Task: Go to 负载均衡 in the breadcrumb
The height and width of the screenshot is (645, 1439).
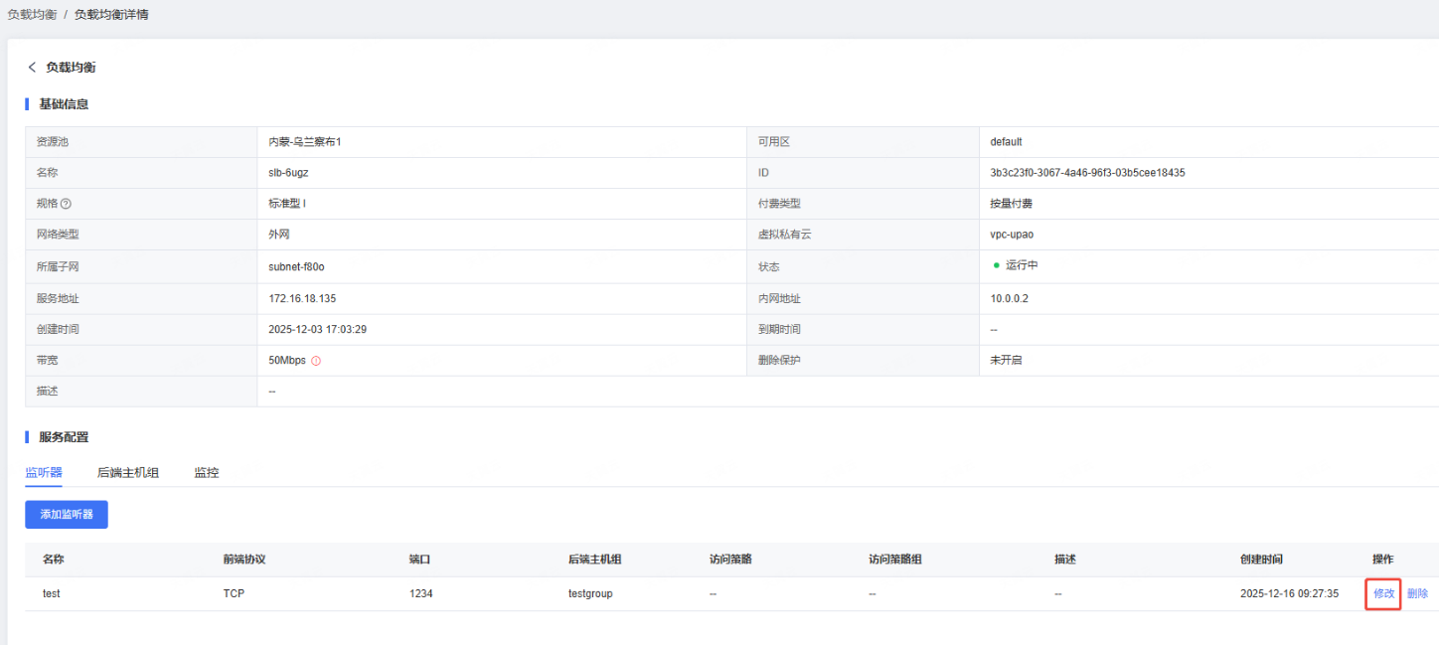Action: 32,15
